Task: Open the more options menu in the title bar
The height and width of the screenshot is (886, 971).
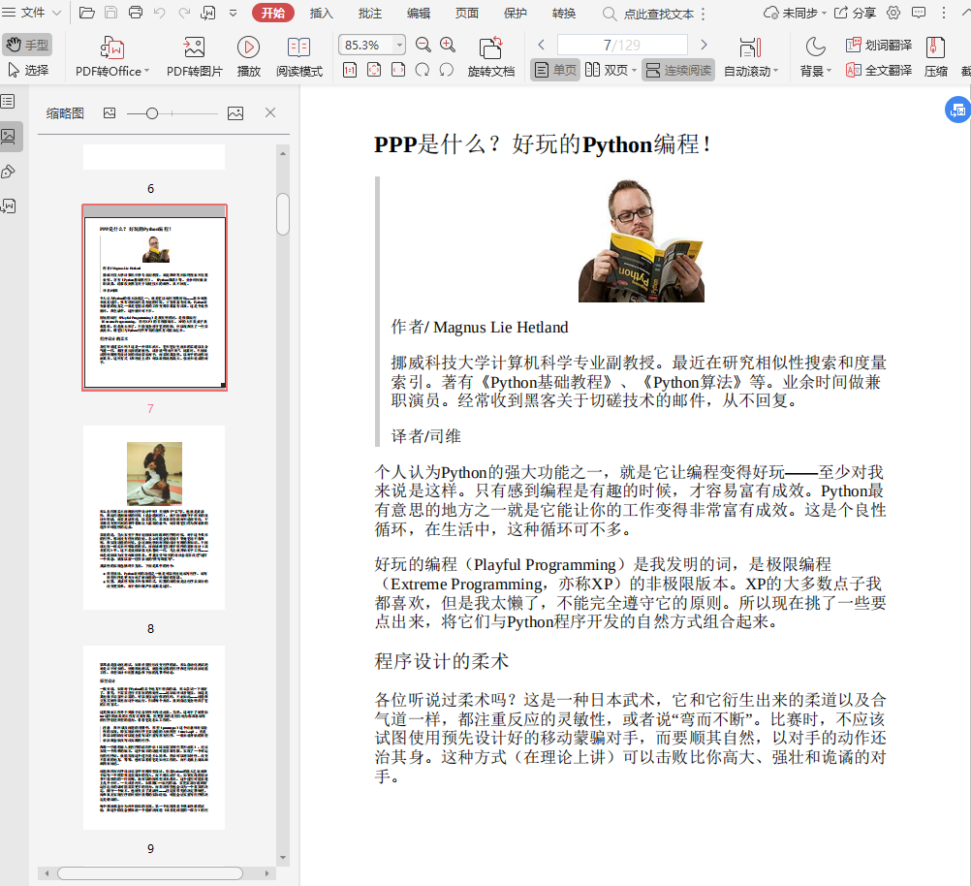Action: point(944,13)
